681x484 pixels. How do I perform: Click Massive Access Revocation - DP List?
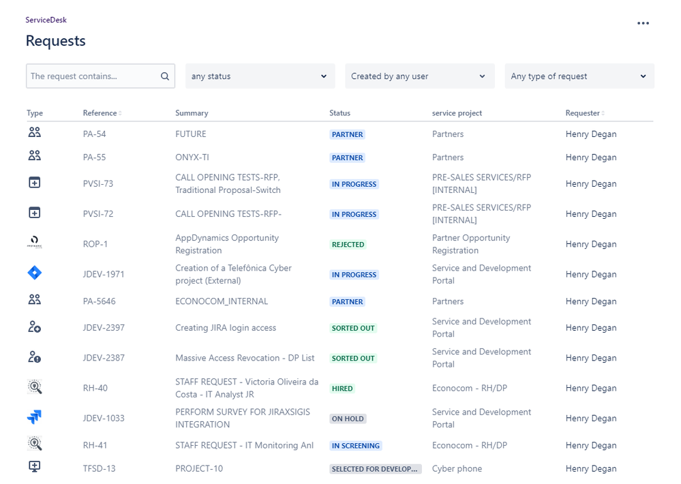[245, 358]
